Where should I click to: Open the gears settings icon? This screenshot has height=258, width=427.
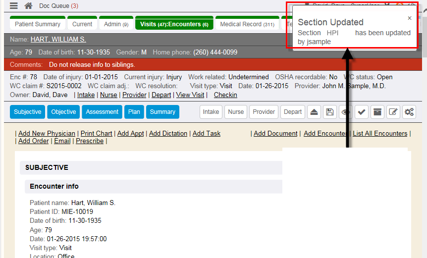tap(409, 112)
